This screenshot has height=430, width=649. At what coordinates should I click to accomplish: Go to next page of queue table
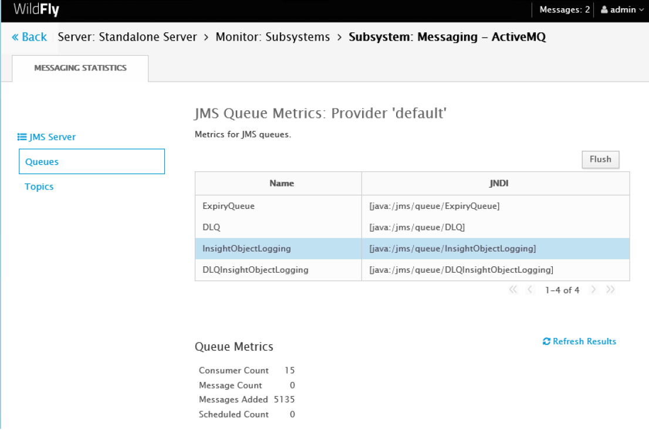click(593, 290)
